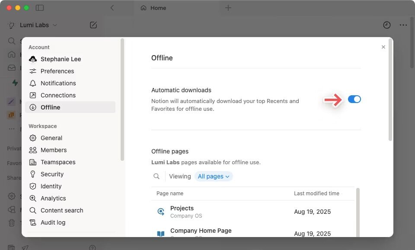
Task: Open Stephanie Lee account settings
Action: coord(70,59)
